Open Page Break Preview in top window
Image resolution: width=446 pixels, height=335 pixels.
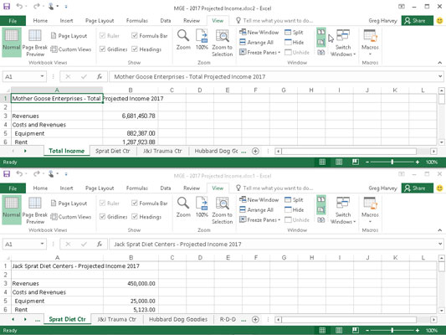(x=34, y=42)
